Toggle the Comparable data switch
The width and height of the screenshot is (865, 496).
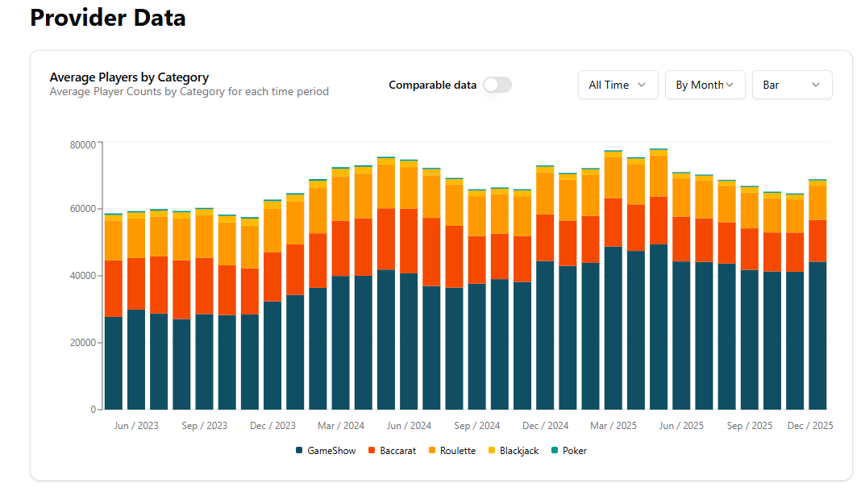(x=497, y=85)
